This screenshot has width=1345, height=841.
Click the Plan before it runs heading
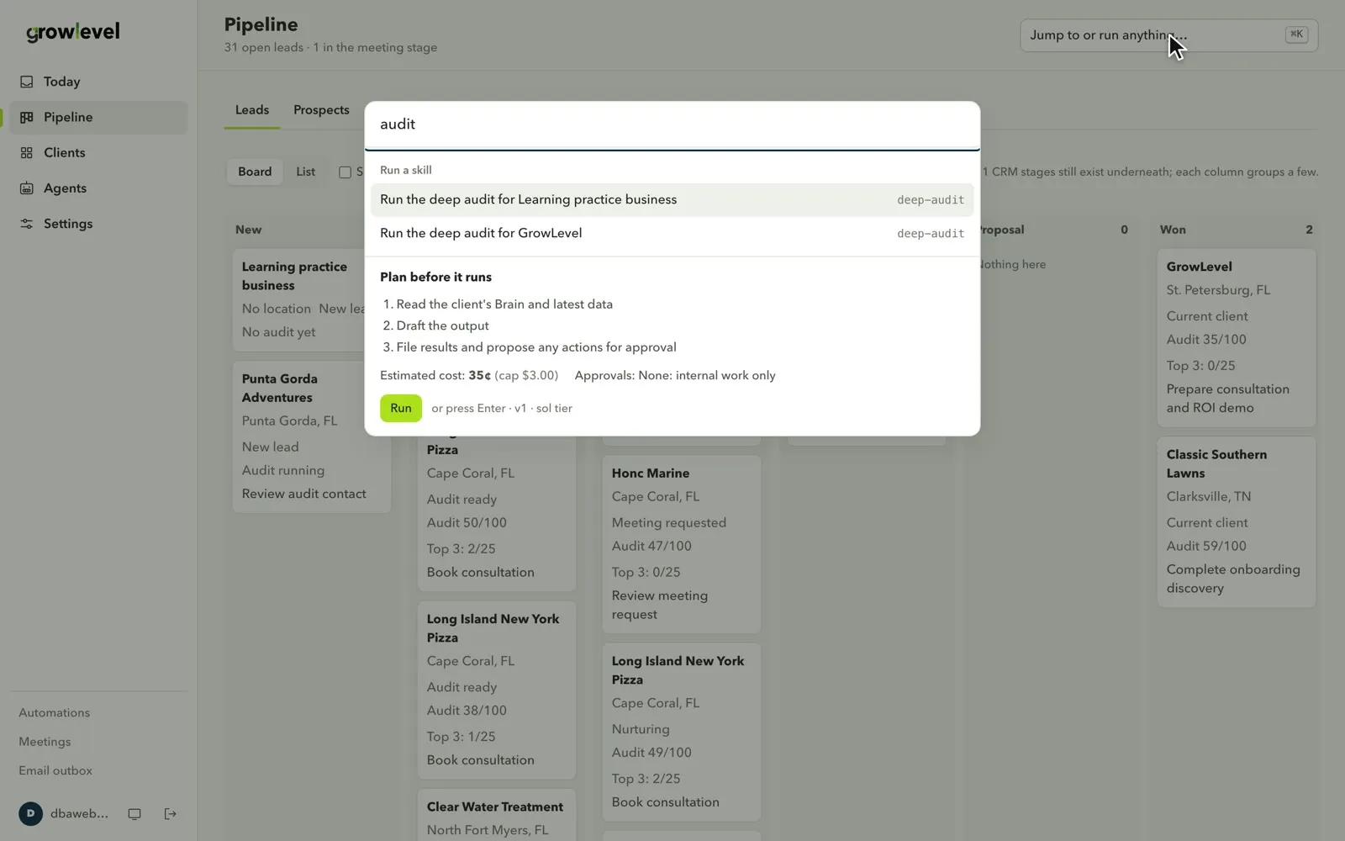pyautogui.click(x=435, y=277)
